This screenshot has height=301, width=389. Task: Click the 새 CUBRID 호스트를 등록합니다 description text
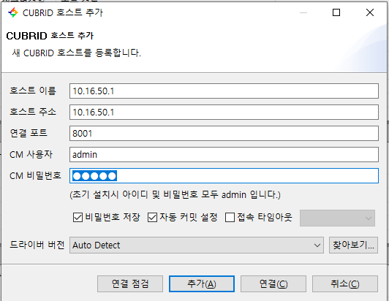76,53
